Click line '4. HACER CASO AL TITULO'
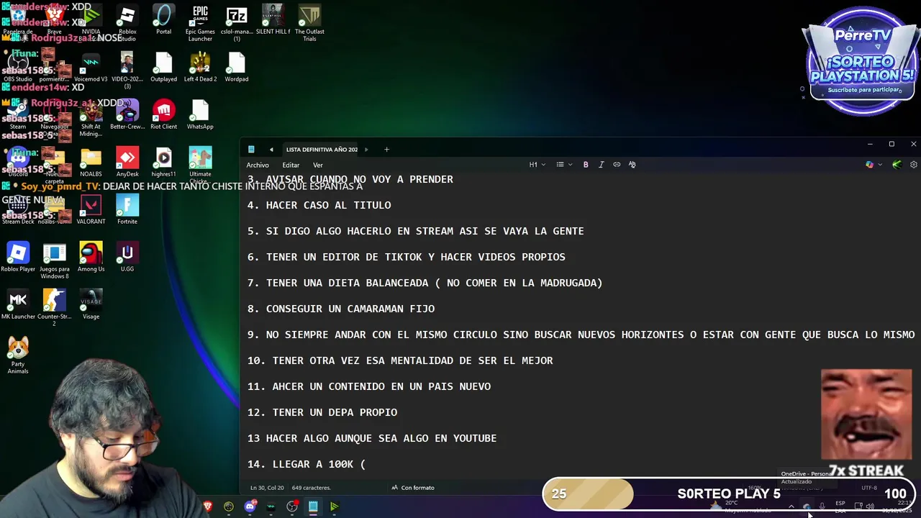This screenshot has height=518, width=921. [x=319, y=205]
